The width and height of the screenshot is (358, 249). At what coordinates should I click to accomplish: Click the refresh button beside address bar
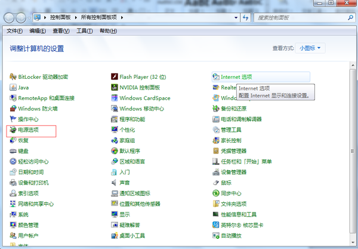point(246,17)
